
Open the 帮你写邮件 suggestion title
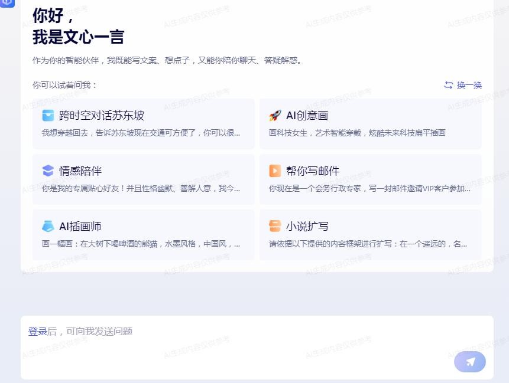pyautogui.click(x=313, y=171)
